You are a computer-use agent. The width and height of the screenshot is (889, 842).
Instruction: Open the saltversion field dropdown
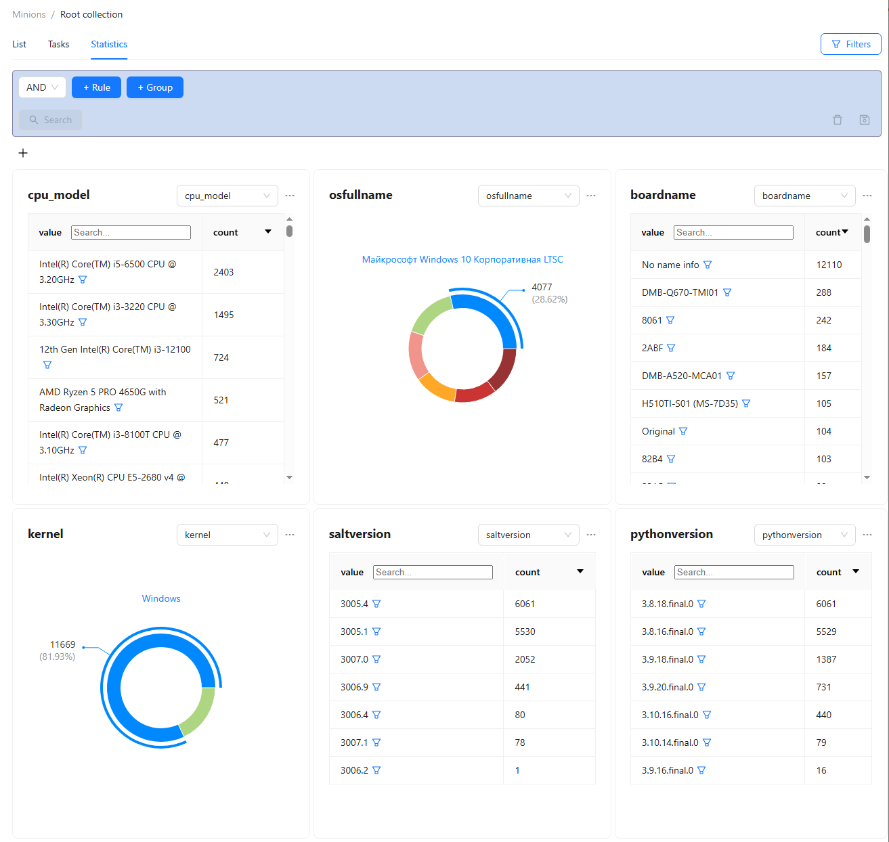[529, 535]
